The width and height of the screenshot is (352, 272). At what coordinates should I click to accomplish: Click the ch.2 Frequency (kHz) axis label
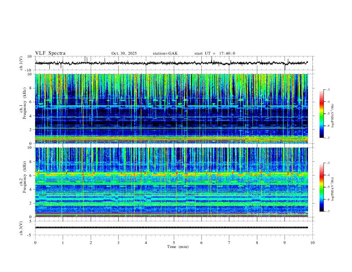23,177
